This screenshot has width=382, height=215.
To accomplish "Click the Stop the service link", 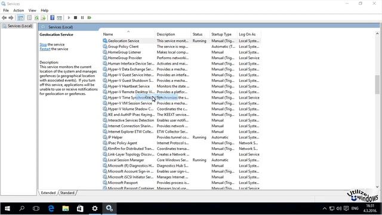I will tap(43, 45).
